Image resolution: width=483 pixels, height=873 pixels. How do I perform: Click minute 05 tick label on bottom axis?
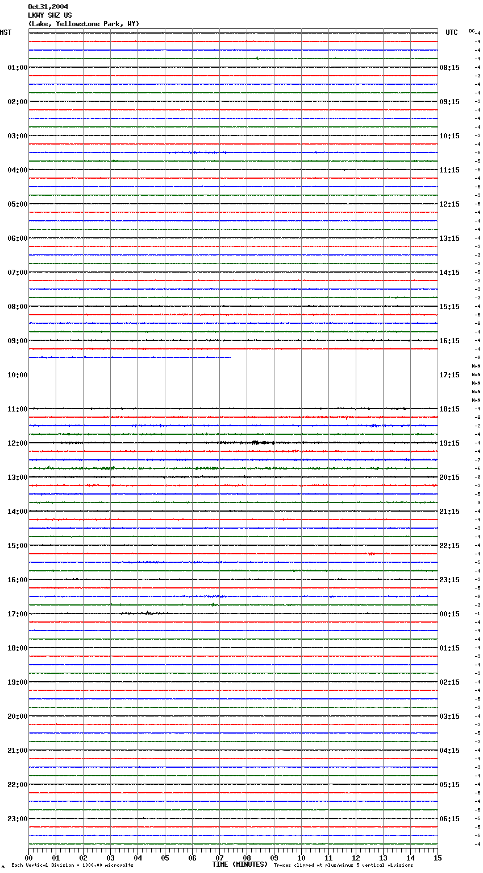tap(165, 858)
